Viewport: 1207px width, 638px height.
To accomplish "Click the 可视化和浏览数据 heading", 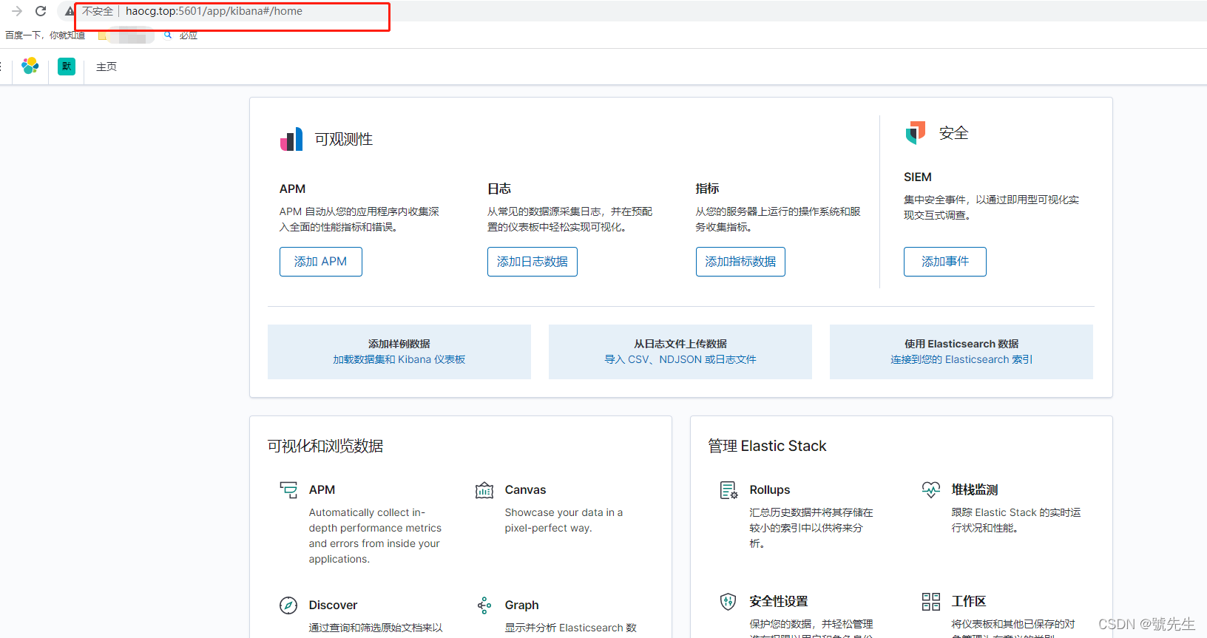I will (325, 446).
